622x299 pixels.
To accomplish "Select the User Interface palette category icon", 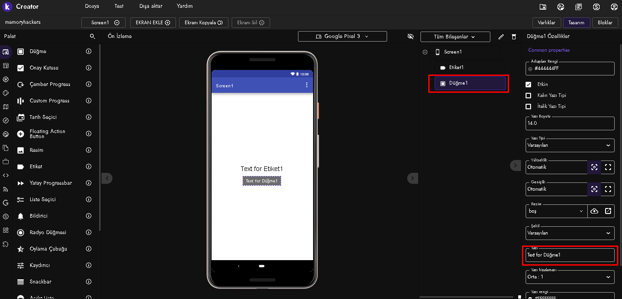I will pyautogui.click(x=5, y=52).
